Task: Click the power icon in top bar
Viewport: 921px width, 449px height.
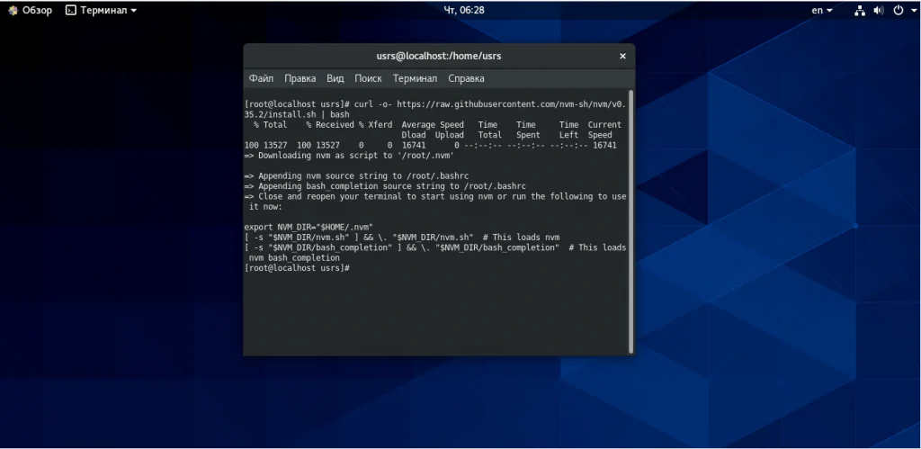Action: pyautogui.click(x=899, y=10)
